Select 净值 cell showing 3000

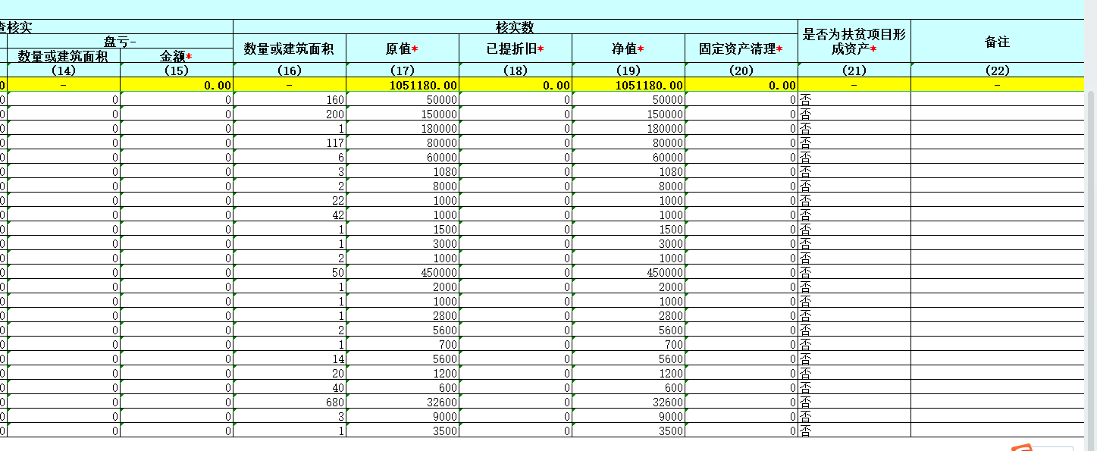[628, 243]
